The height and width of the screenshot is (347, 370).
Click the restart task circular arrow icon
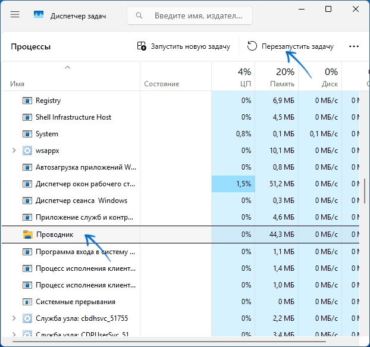pos(252,46)
